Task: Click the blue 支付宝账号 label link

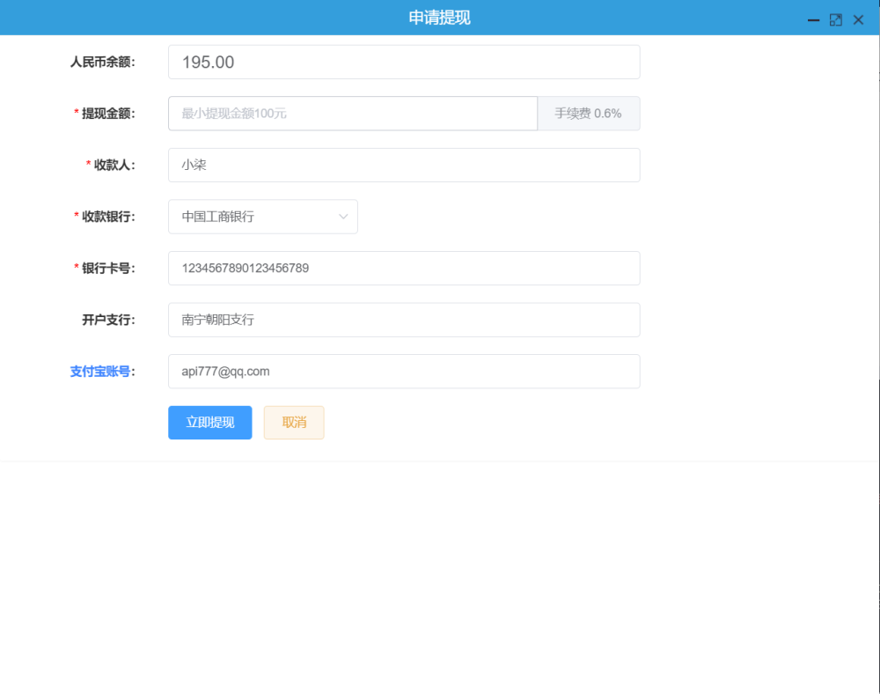Action: coord(101,372)
